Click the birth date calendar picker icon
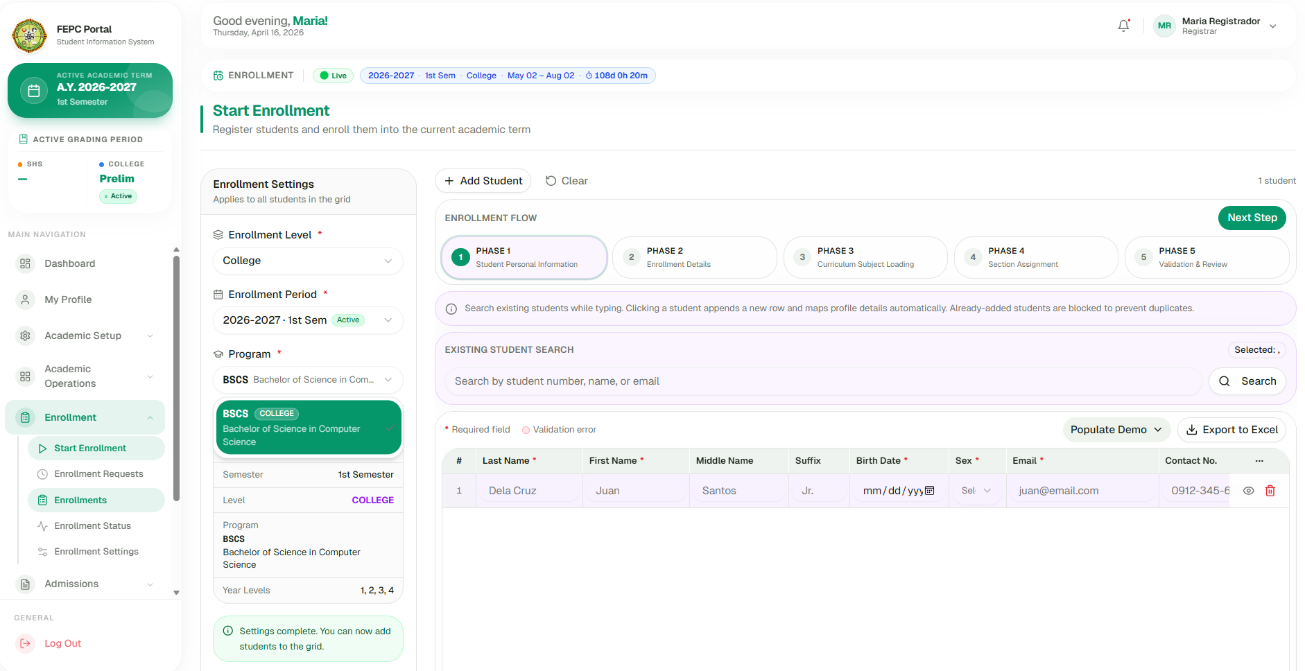This screenshot has height=671, width=1305. click(x=930, y=491)
